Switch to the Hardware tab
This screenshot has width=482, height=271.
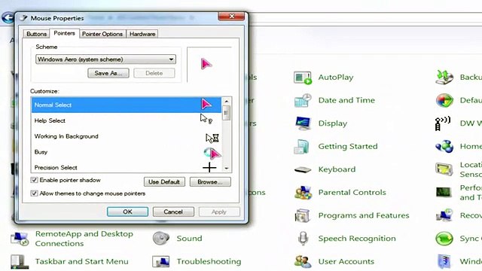(x=142, y=34)
